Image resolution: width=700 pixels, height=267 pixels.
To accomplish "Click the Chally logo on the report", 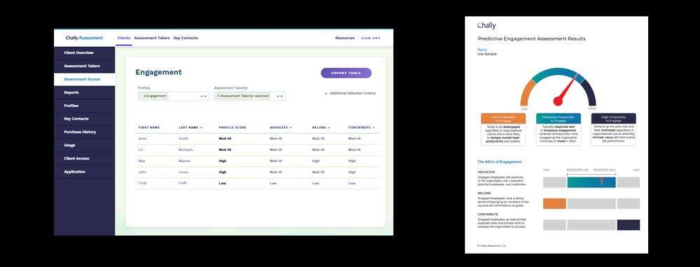I will tap(486, 26).
